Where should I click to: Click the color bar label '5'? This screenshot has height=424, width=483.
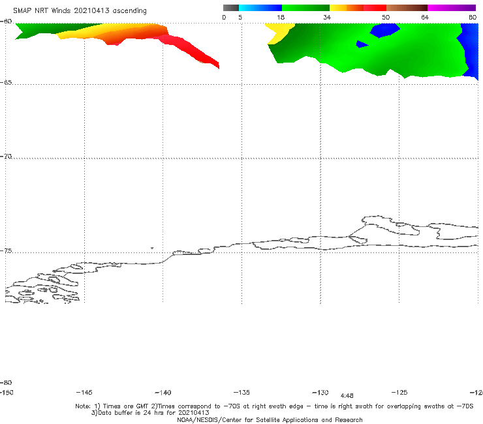coord(240,17)
